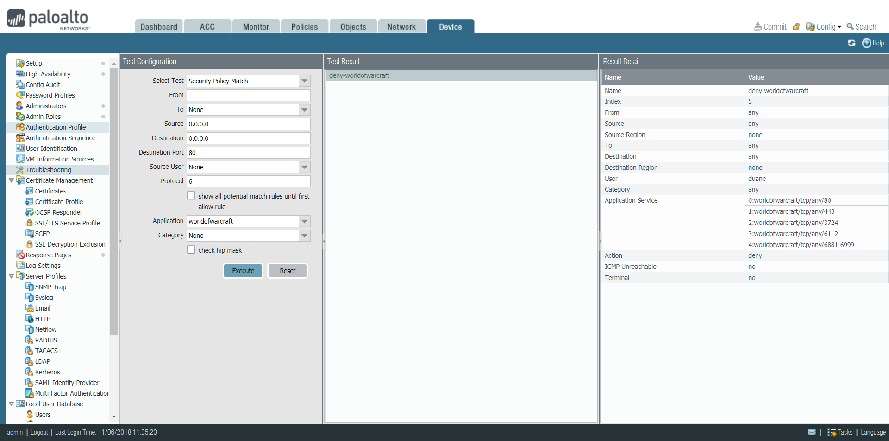This screenshot has width=889, height=441.
Task: Click the Tasks icon in status bar
Action: tap(832, 432)
